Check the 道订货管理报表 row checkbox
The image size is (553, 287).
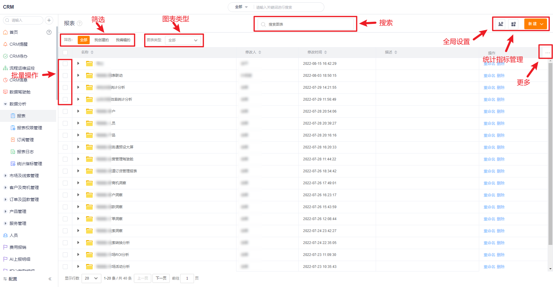(65, 171)
